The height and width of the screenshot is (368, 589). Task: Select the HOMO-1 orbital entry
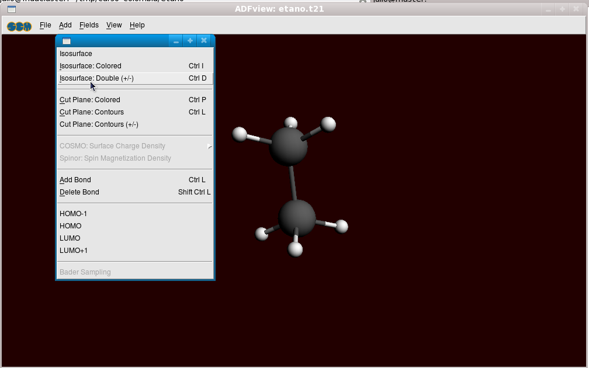pos(73,214)
